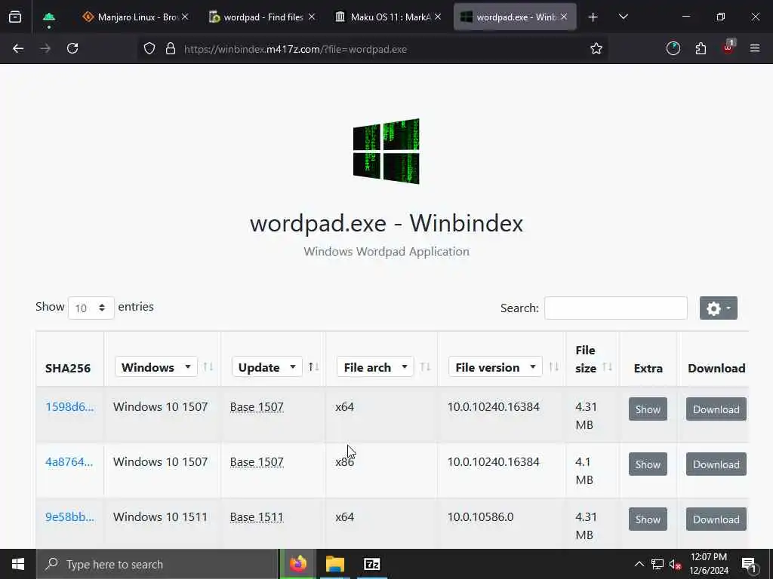Close the wordpad - Find files tab
This screenshot has width=773, height=579.
(312, 17)
